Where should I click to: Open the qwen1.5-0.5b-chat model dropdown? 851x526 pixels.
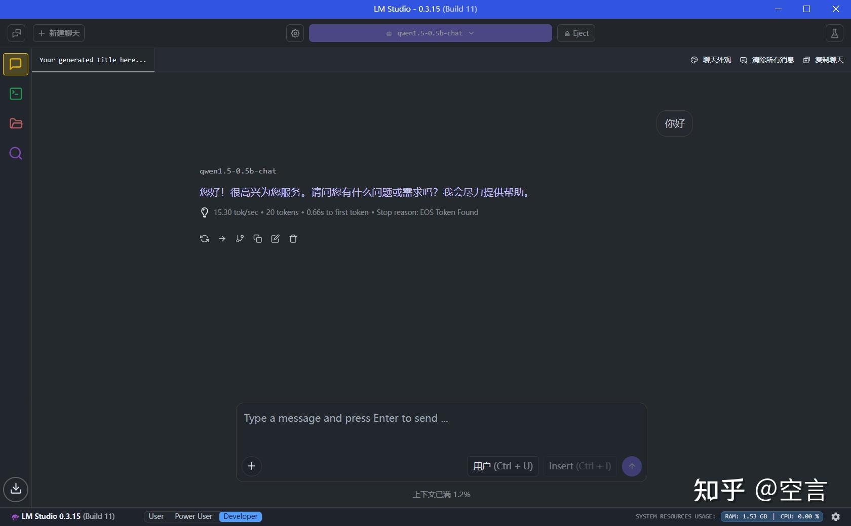430,33
